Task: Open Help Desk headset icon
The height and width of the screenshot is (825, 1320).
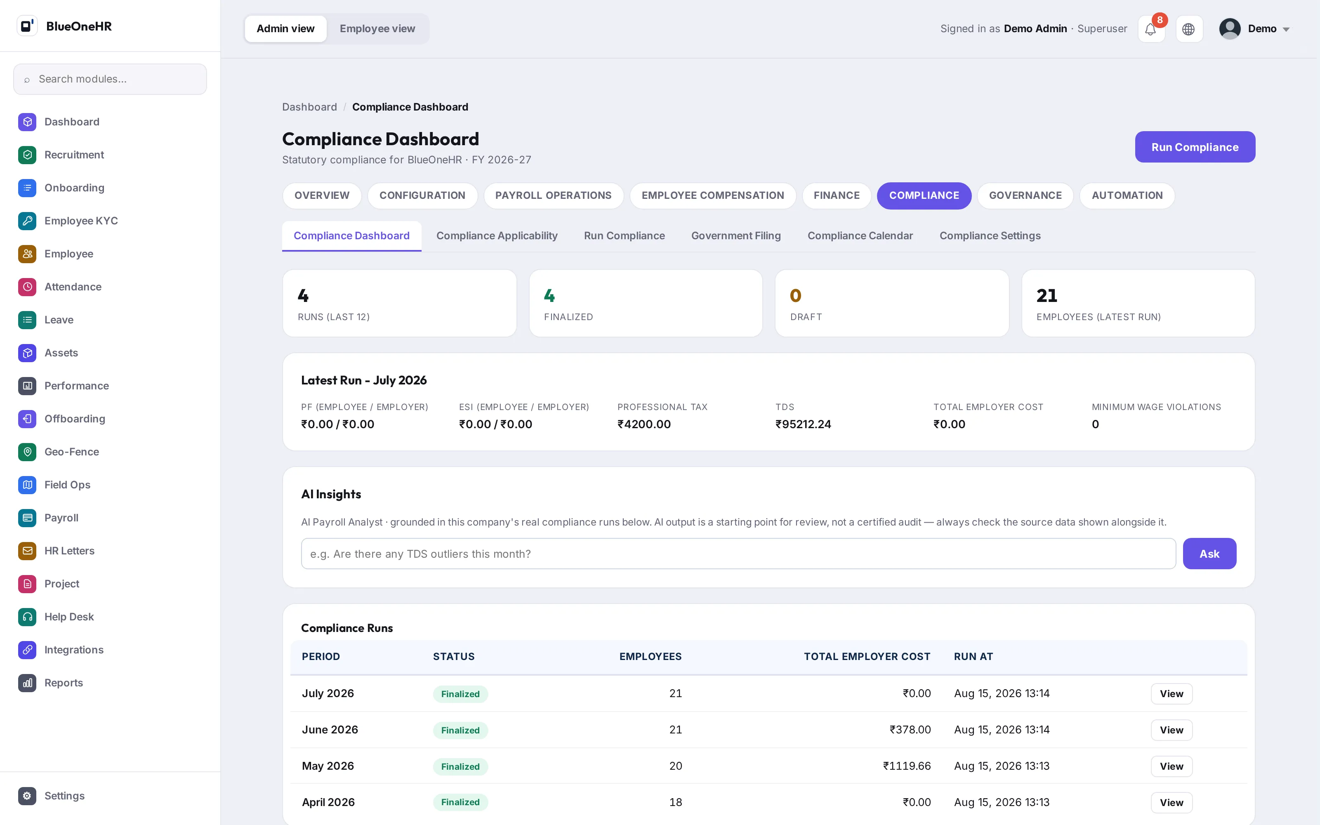Action: [27, 617]
